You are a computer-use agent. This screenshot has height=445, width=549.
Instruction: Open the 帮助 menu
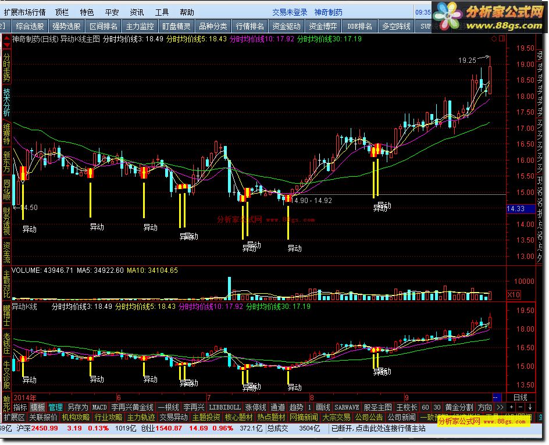187,12
